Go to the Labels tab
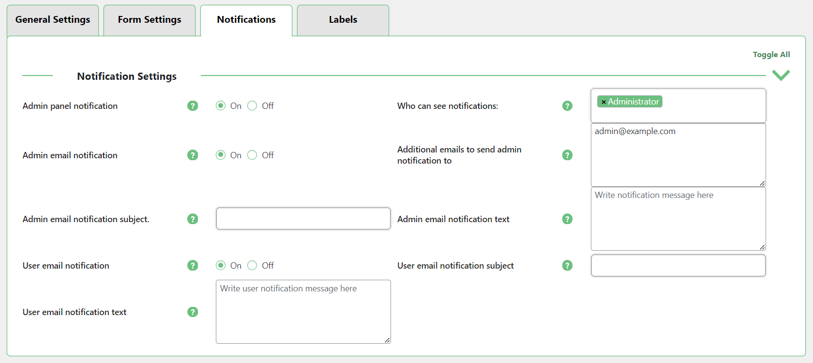This screenshot has height=363, width=813. tap(343, 20)
